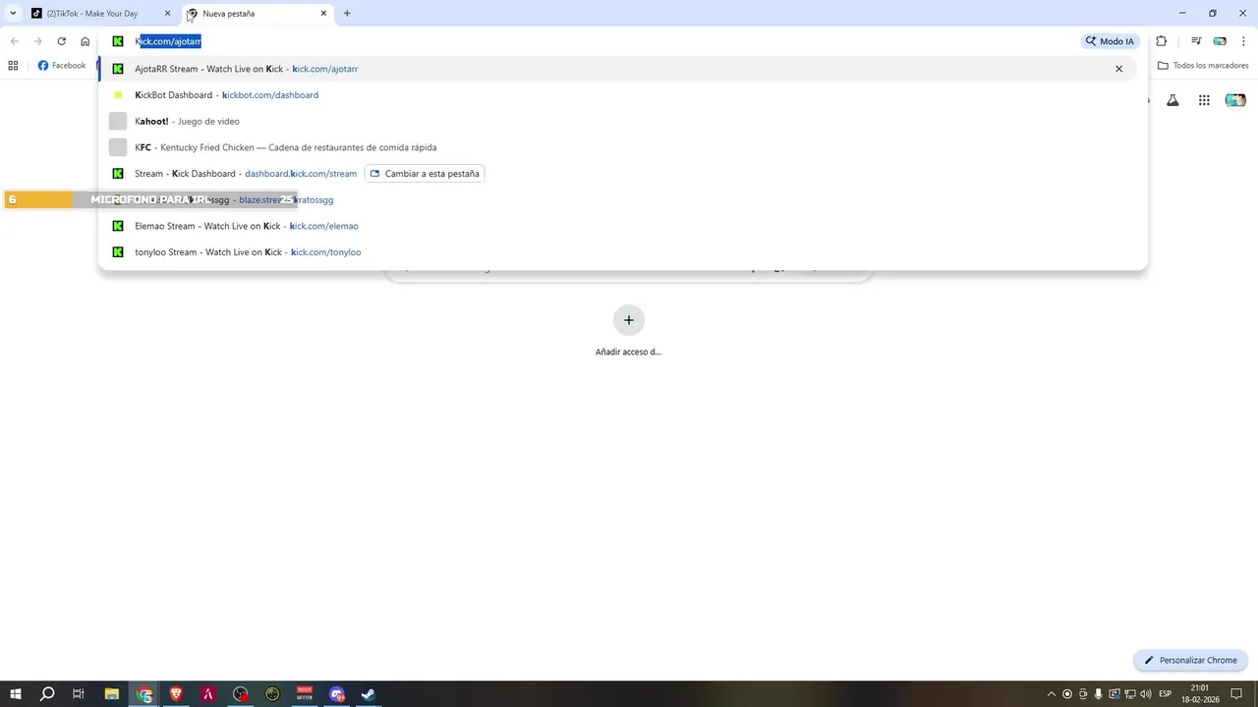Viewport: 1258px width, 707px height.
Task: Open the Facebook bookmark
Action: tap(62, 66)
